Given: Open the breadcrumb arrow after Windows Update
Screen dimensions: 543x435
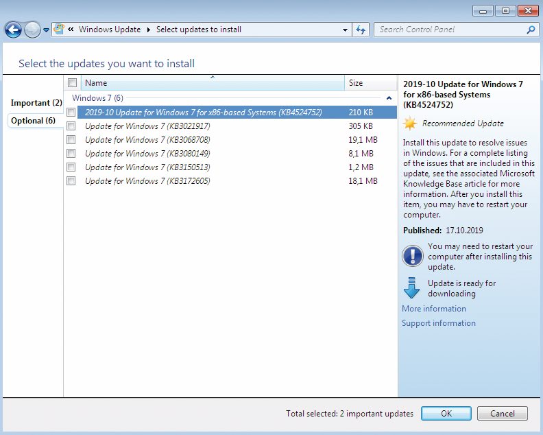Looking at the screenshot, I should pyautogui.click(x=149, y=30).
